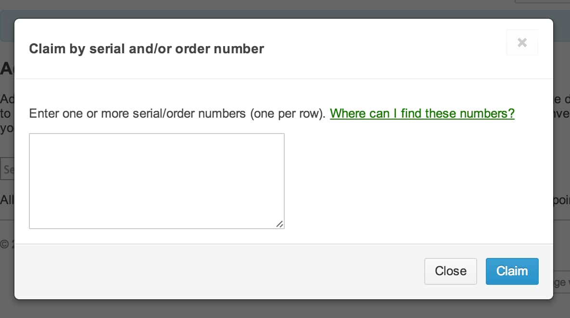Click the dialog title 'Claim by serial and/or order number'
This screenshot has height=318, width=570.
pos(147,49)
